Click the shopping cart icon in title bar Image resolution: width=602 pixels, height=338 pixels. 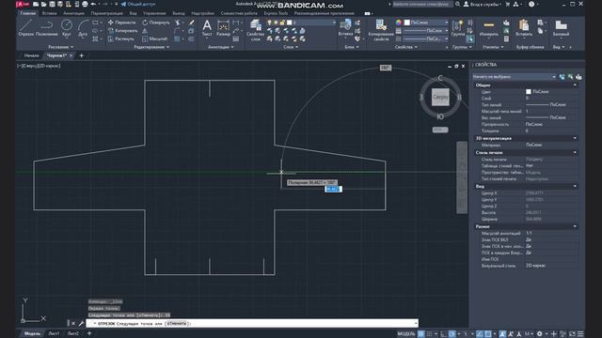[508, 4]
